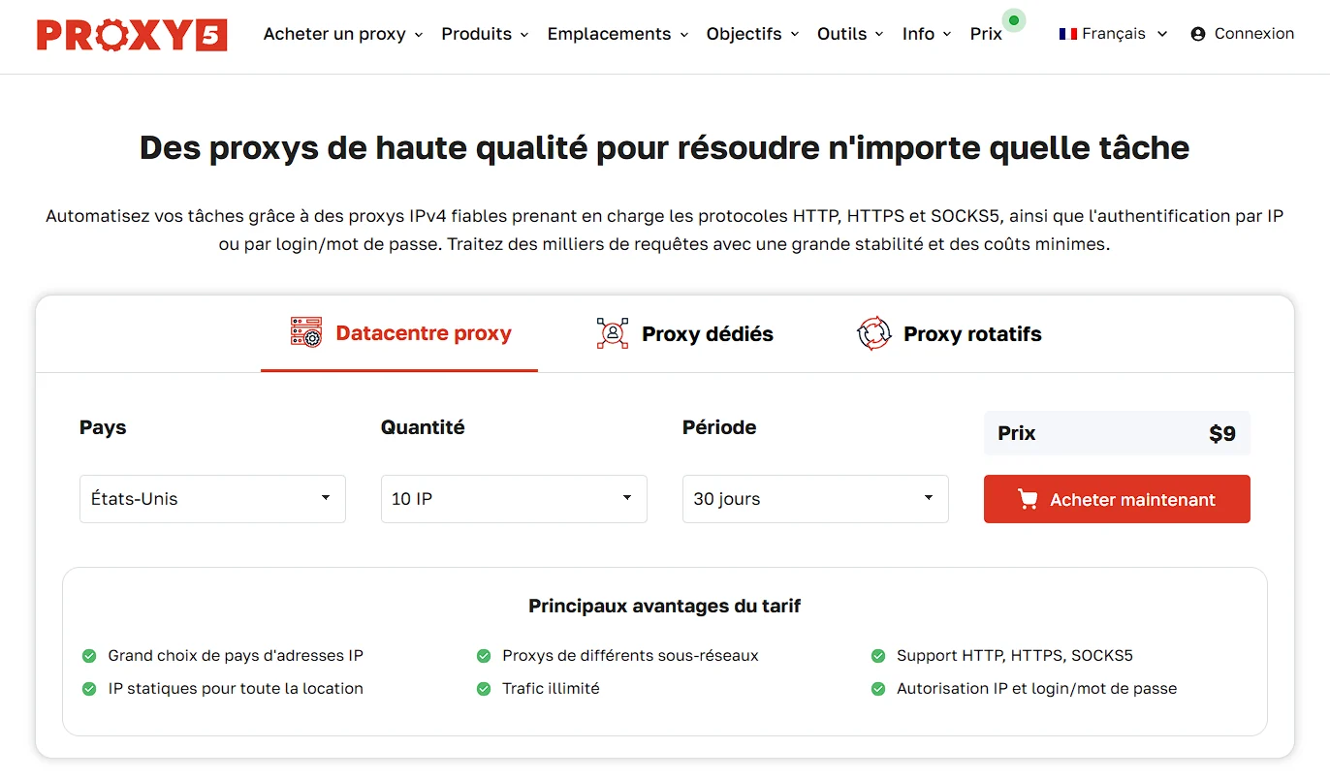Click the Datacentre proxy server icon
Screen dimensions: 1330x780
pos(306,333)
